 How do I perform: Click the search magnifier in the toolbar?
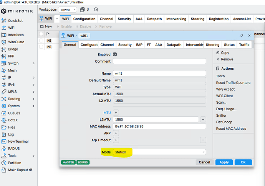coord(96,10)
